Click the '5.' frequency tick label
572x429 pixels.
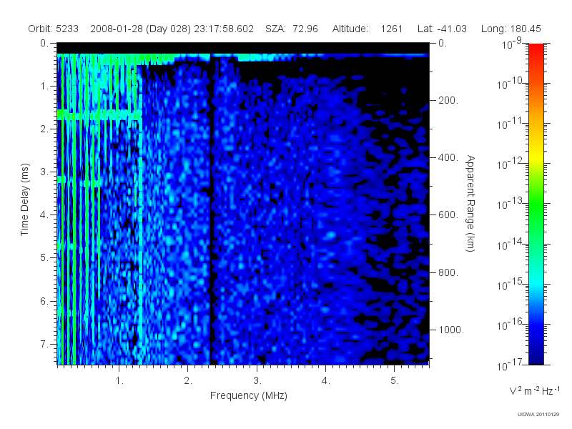click(395, 381)
